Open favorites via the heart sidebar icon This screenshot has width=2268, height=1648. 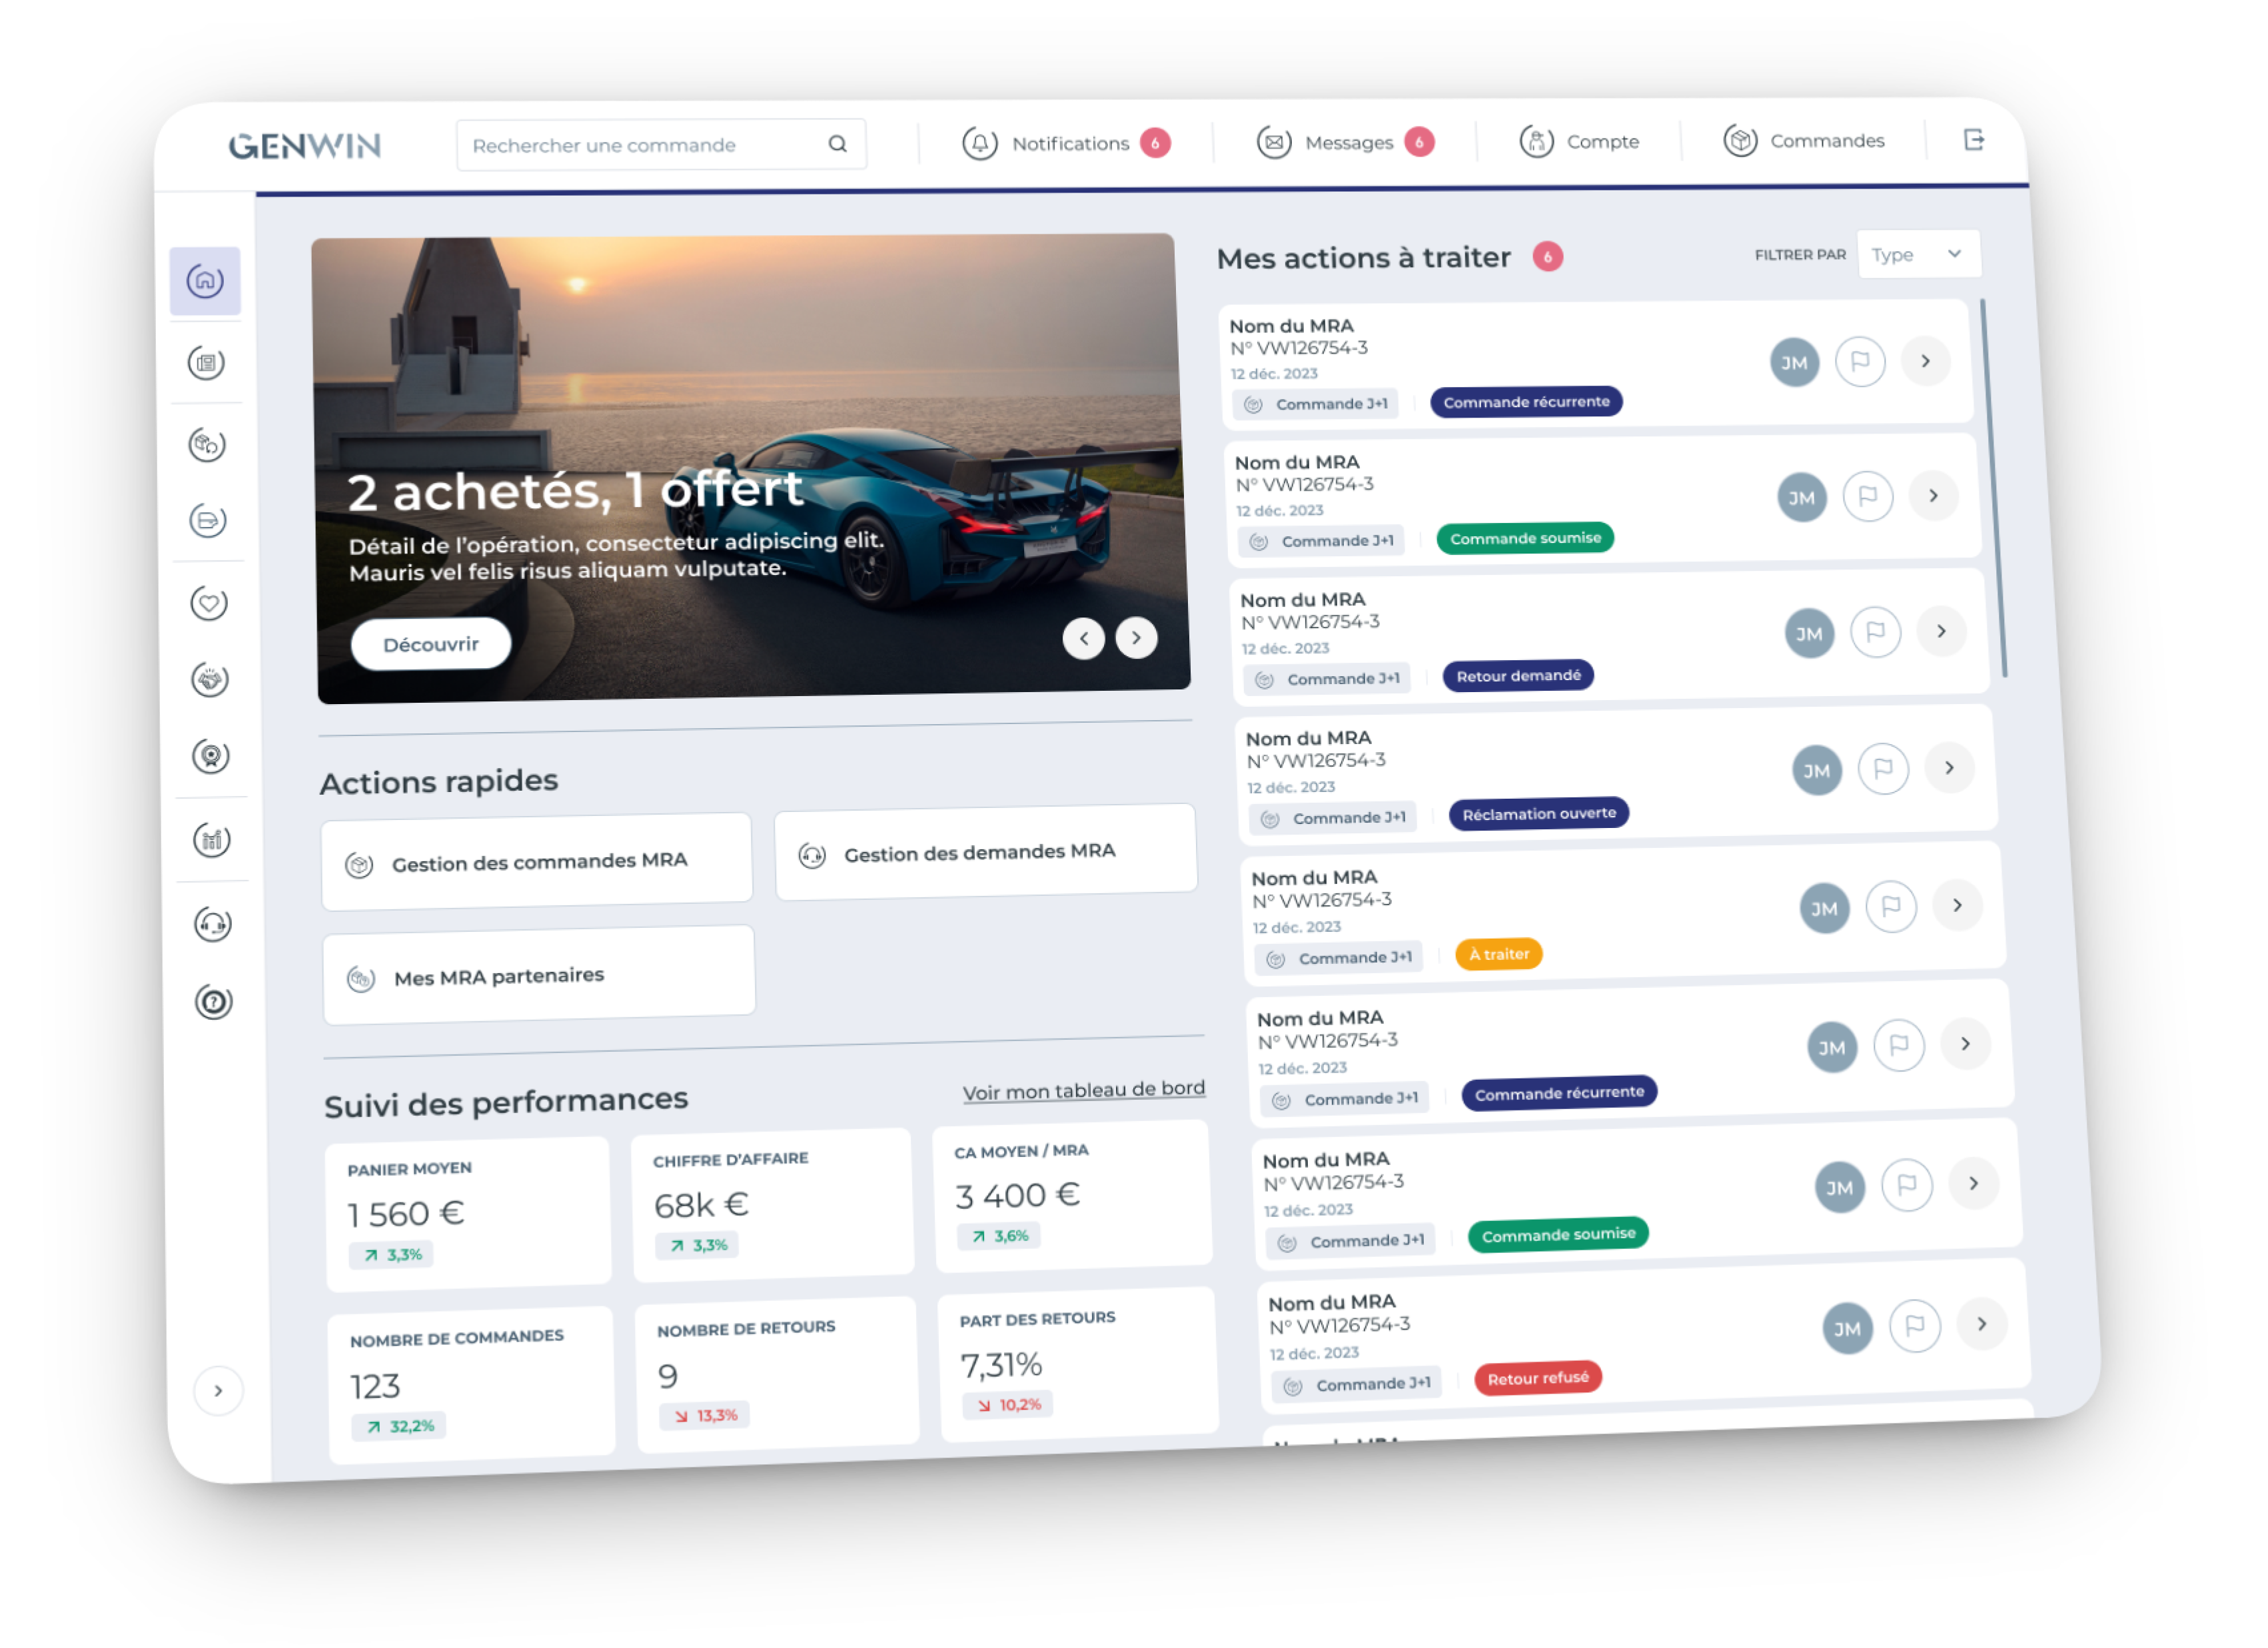[x=209, y=603]
